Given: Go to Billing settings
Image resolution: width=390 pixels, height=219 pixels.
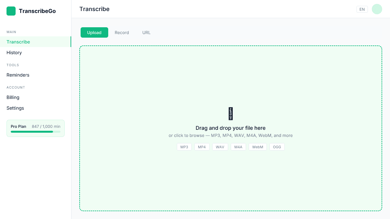Looking at the screenshot, I should (x=13, y=97).
